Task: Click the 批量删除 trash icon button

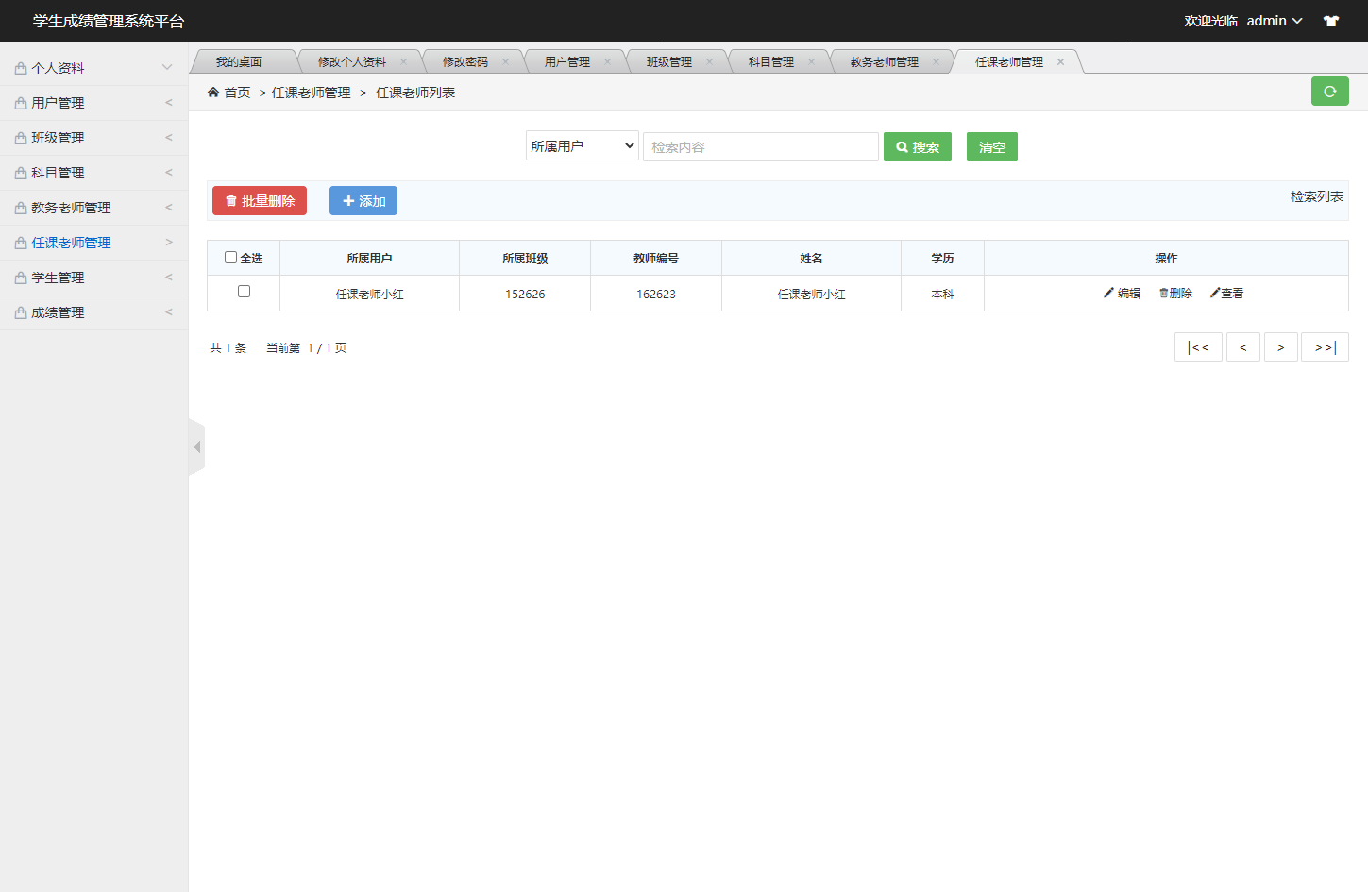Action: click(x=230, y=200)
